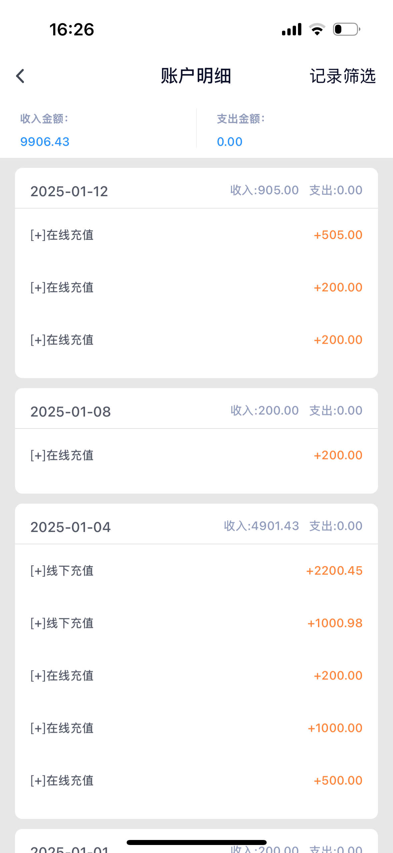Viewport: 393px width, 853px height.
Task: Tap the 2025-01-12 收入:905.00 summary
Action: coord(264,190)
